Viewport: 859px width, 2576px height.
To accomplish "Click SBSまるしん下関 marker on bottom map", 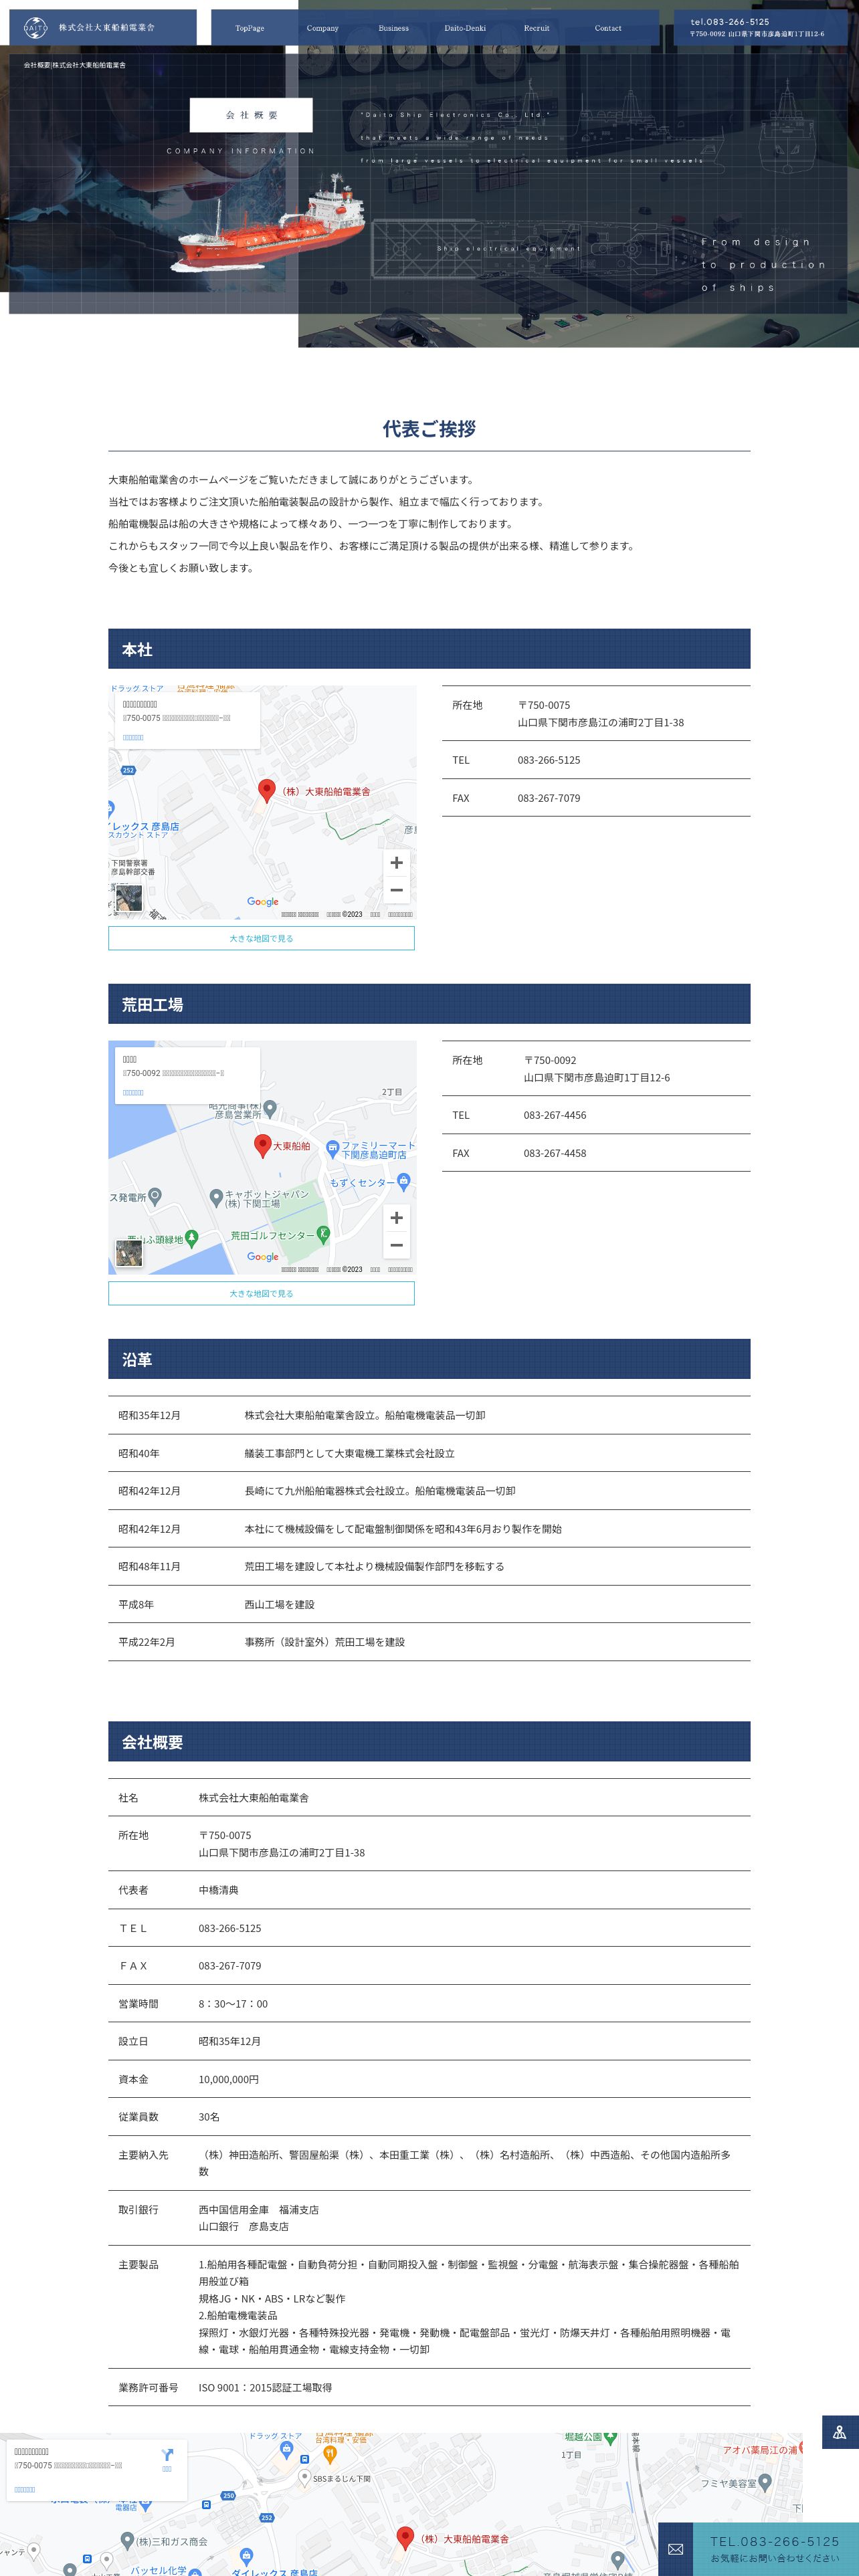I will point(305,2478).
